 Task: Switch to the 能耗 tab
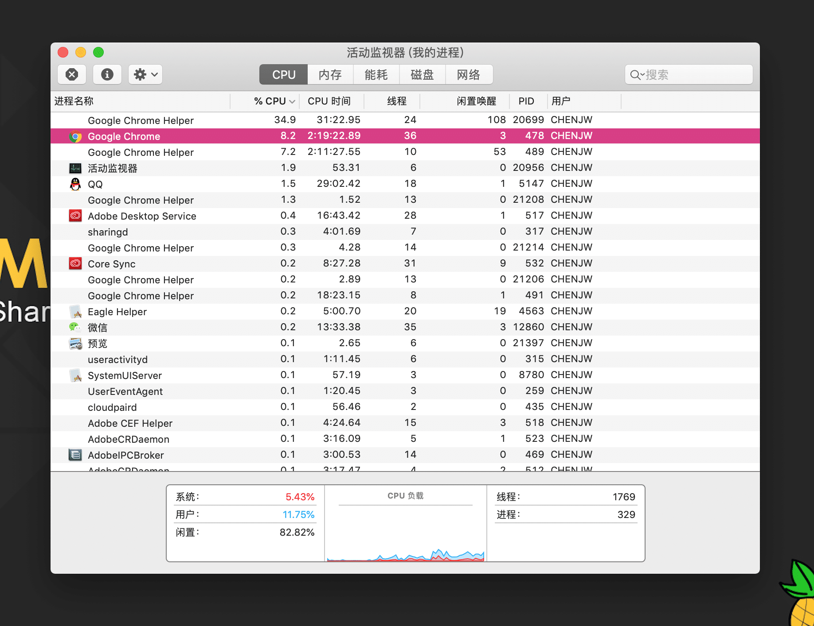pyautogui.click(x=376, y=74)
